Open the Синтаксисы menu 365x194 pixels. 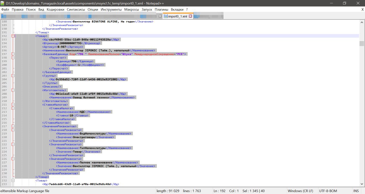[76, 9]
